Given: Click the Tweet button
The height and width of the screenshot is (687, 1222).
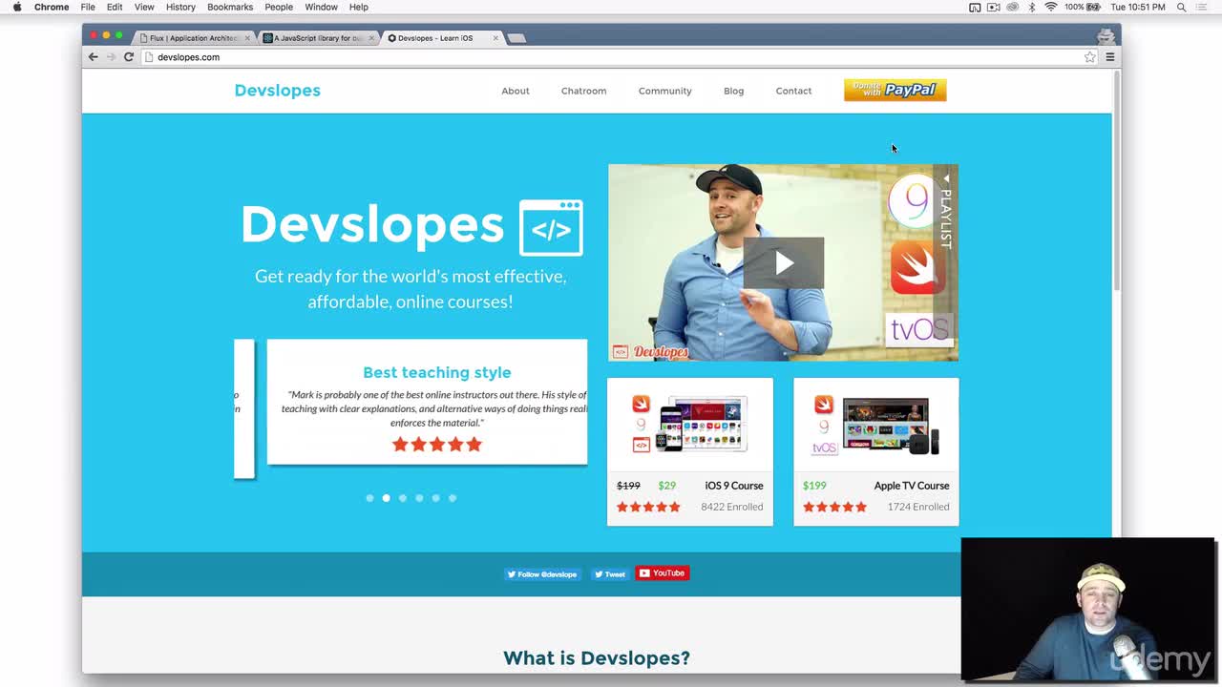Looking at the screenshot, I should coord(609,574).
